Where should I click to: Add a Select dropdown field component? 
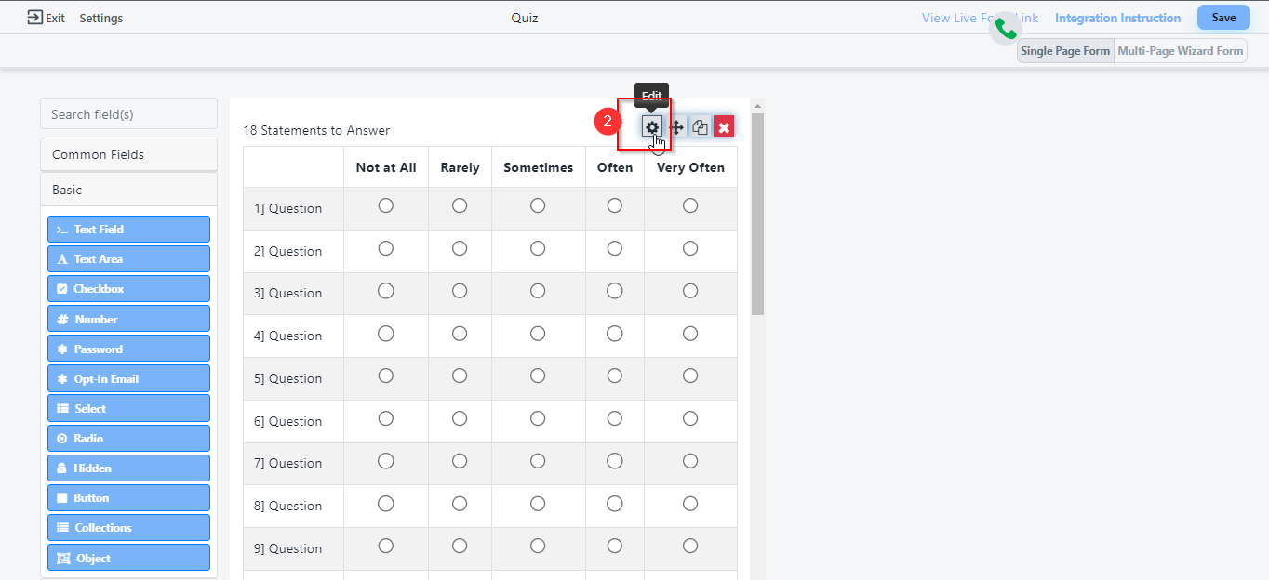128,408
